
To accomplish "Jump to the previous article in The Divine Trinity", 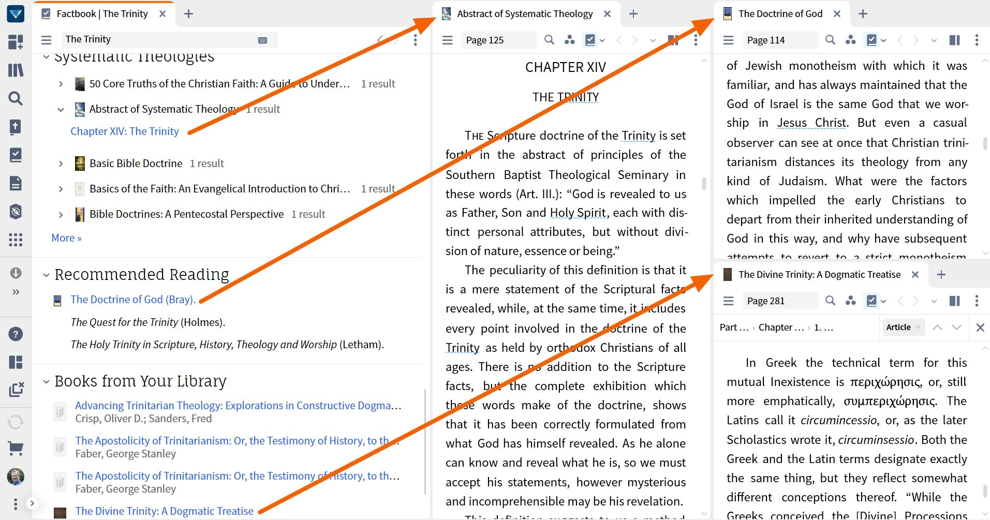I will coord(937,327).
